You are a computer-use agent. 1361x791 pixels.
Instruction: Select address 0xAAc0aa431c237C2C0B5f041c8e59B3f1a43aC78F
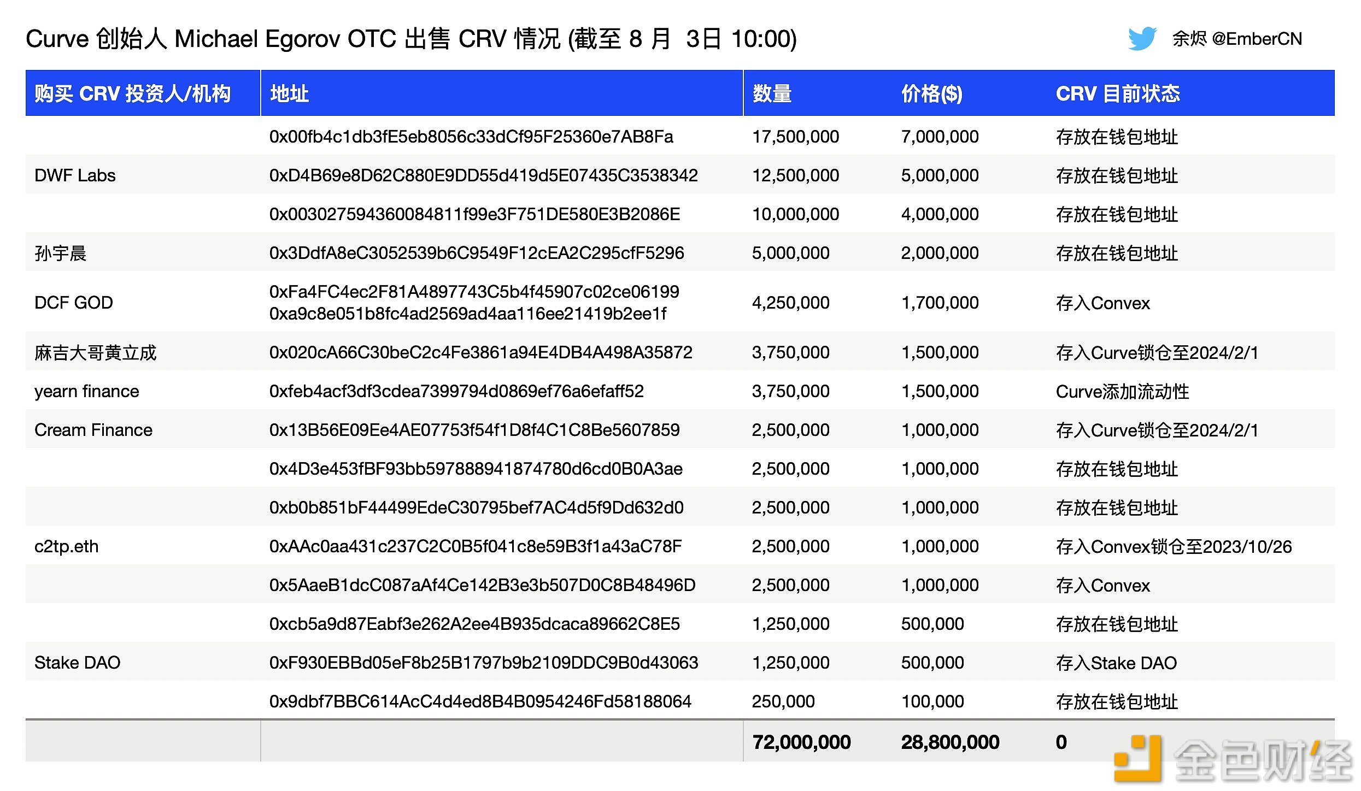tap(476, 546)
